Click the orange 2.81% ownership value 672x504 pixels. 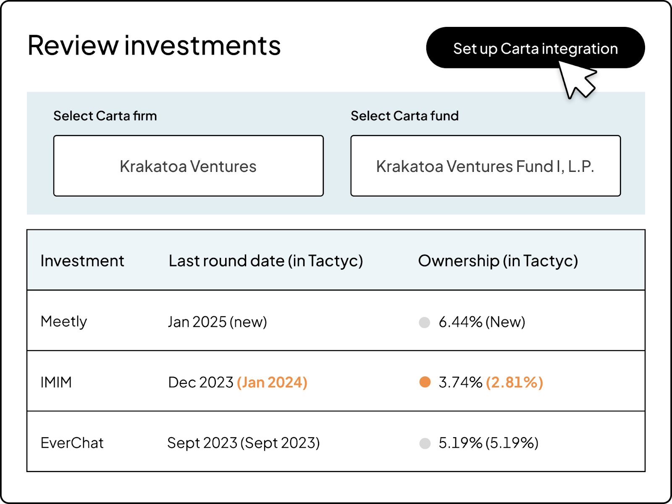coord(514,382)
